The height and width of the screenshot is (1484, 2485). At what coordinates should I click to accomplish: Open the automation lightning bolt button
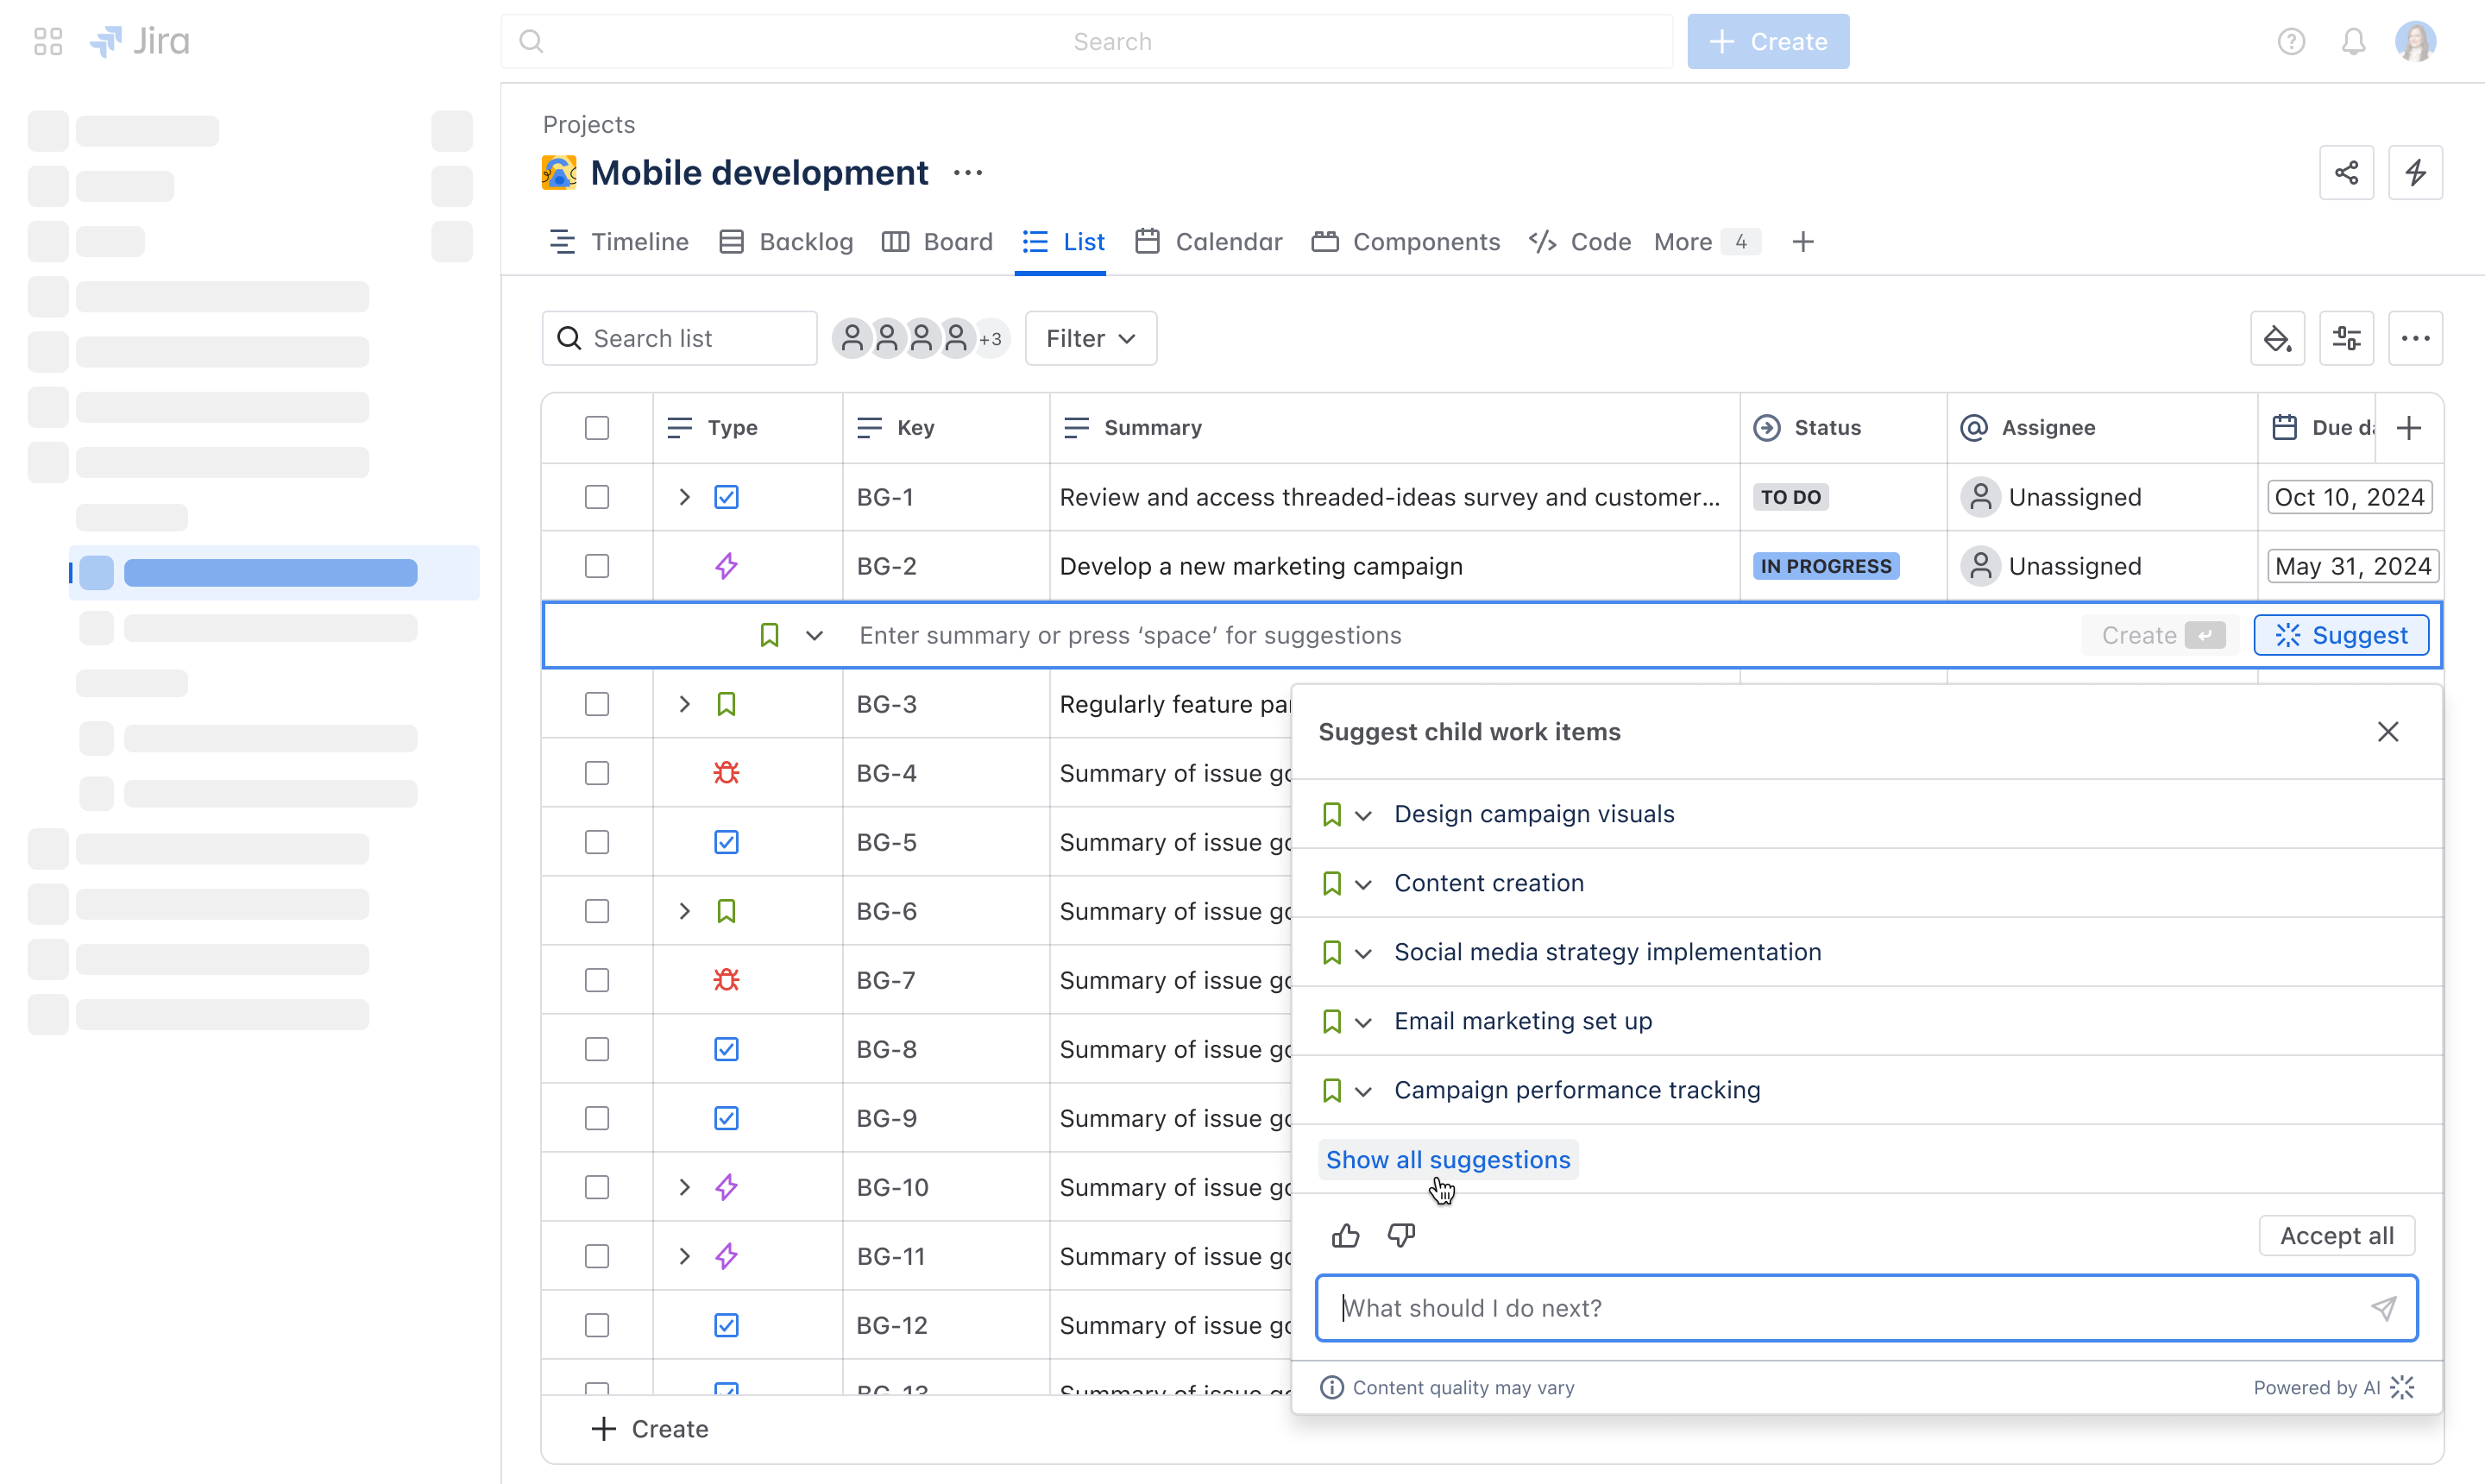(x=2415, y=173)
